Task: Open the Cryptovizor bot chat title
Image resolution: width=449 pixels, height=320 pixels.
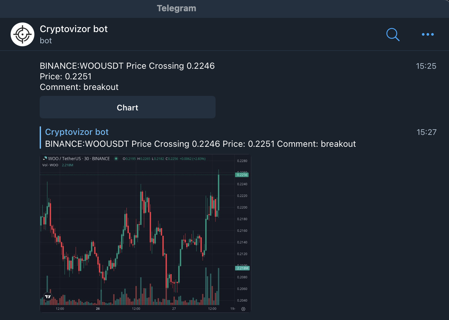Action: (x=74, y=29)
